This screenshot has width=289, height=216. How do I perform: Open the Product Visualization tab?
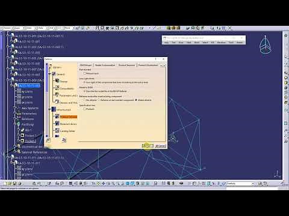(x=148, y=65)
